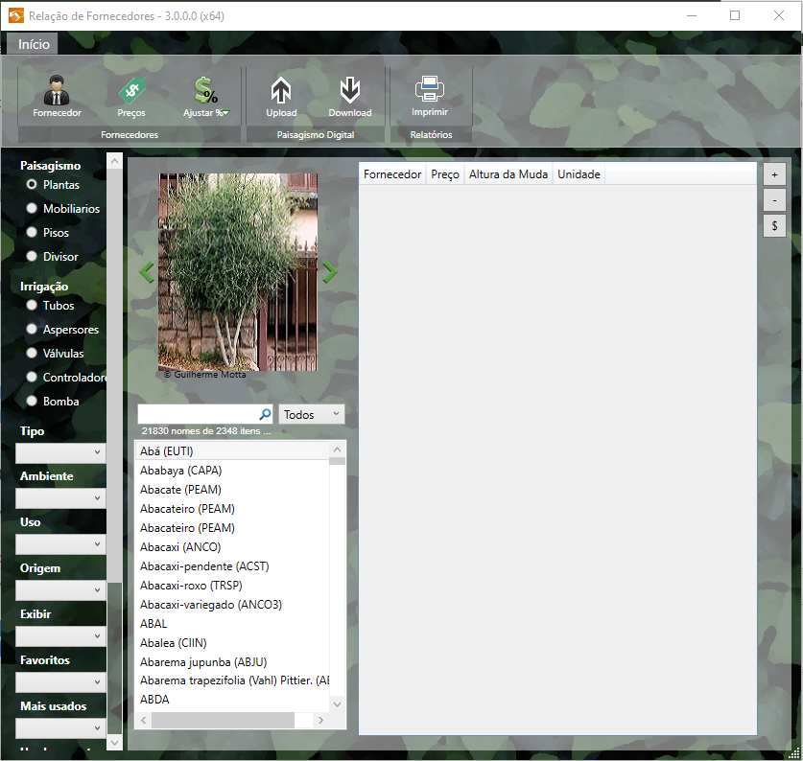Show previous plant image with left arrow
Image resolution: width=803 pixels, height=761 pixels.
147,273
